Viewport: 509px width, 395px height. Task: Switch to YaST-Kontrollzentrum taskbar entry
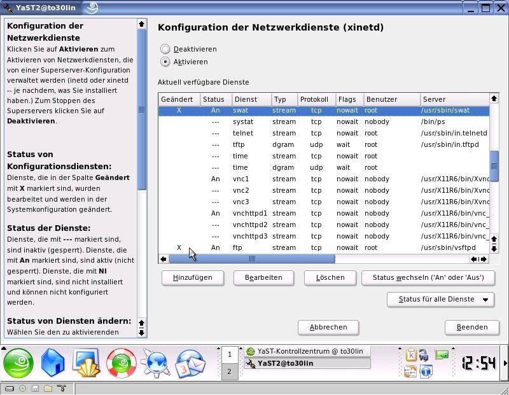coord(307,351)
